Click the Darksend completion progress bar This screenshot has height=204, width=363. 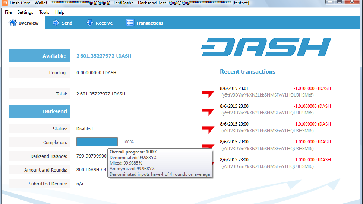click(97, 142)
